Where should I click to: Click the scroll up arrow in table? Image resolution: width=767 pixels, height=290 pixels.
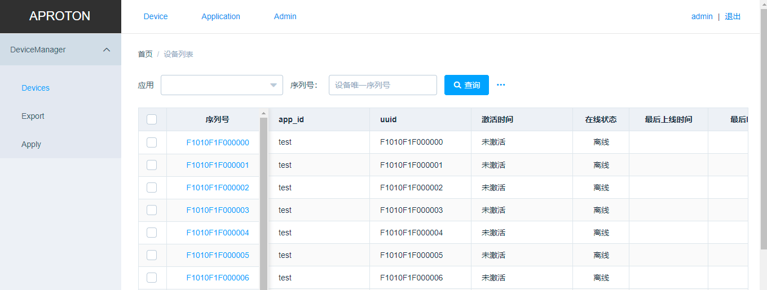(x=263, y=114)
